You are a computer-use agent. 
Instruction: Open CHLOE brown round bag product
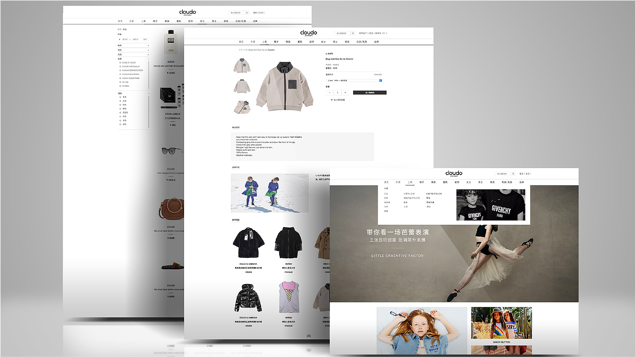point(172,208)
